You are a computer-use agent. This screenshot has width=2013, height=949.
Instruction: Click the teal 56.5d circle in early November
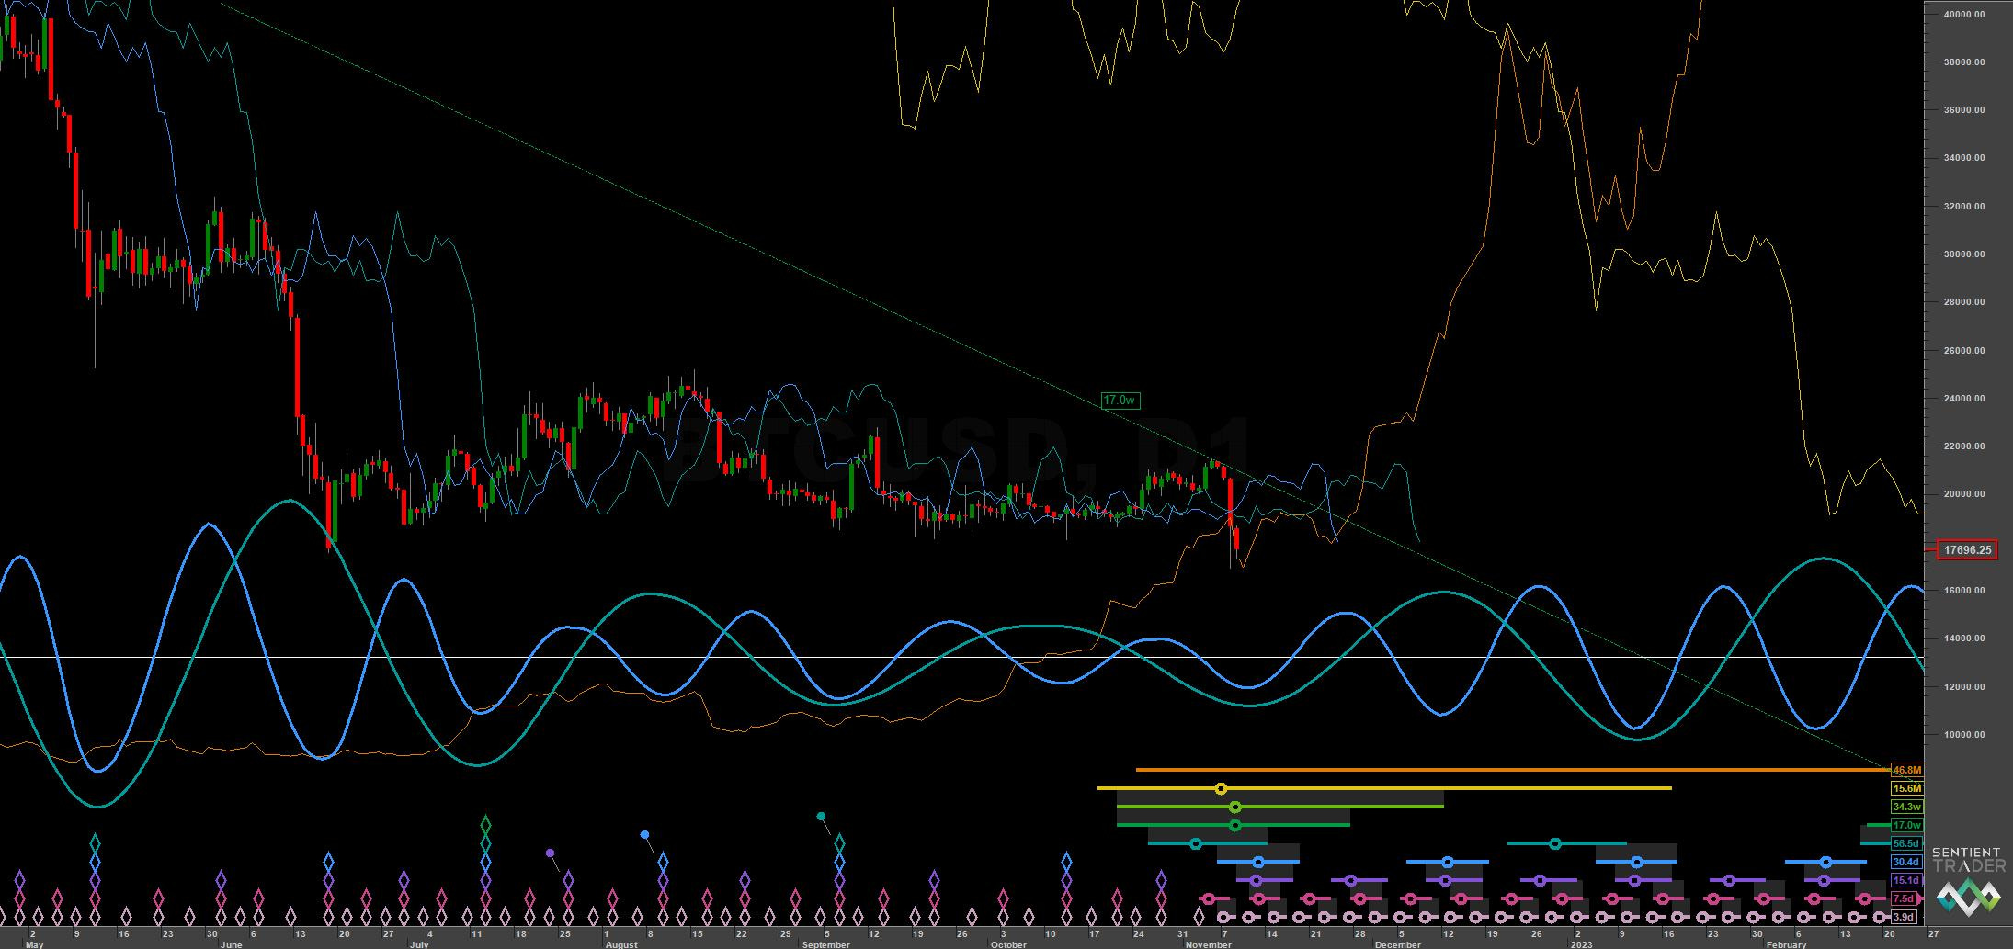(x=1196, y=843)
